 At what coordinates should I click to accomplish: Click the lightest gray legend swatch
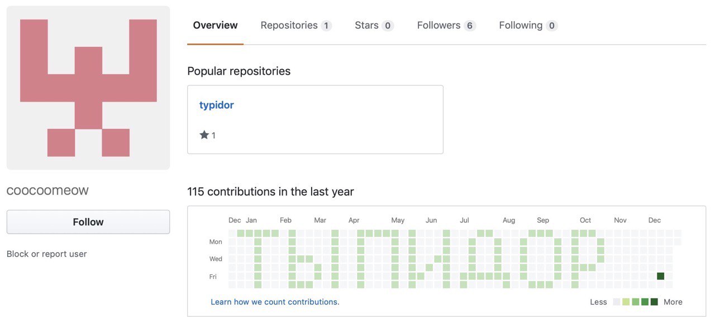pos(617,302)
